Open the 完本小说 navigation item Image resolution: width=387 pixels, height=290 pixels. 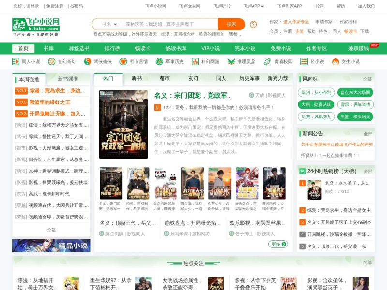tap(245, 48)
